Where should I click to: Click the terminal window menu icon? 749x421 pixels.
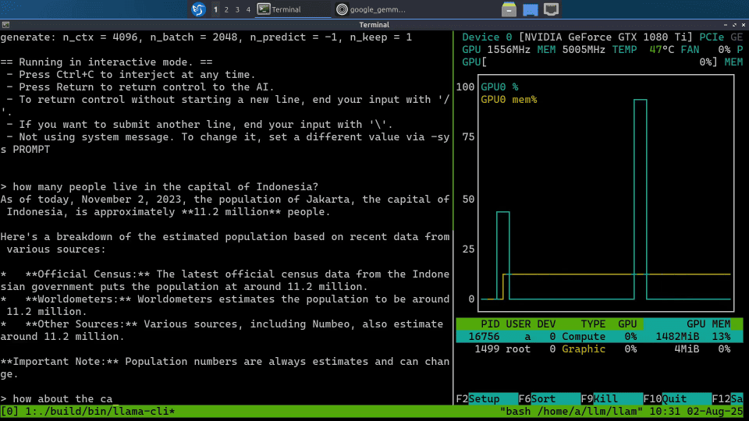[6, 25]
